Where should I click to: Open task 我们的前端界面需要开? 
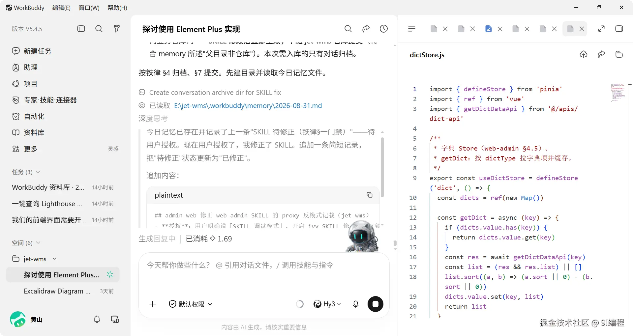click(x=63, y=220)
